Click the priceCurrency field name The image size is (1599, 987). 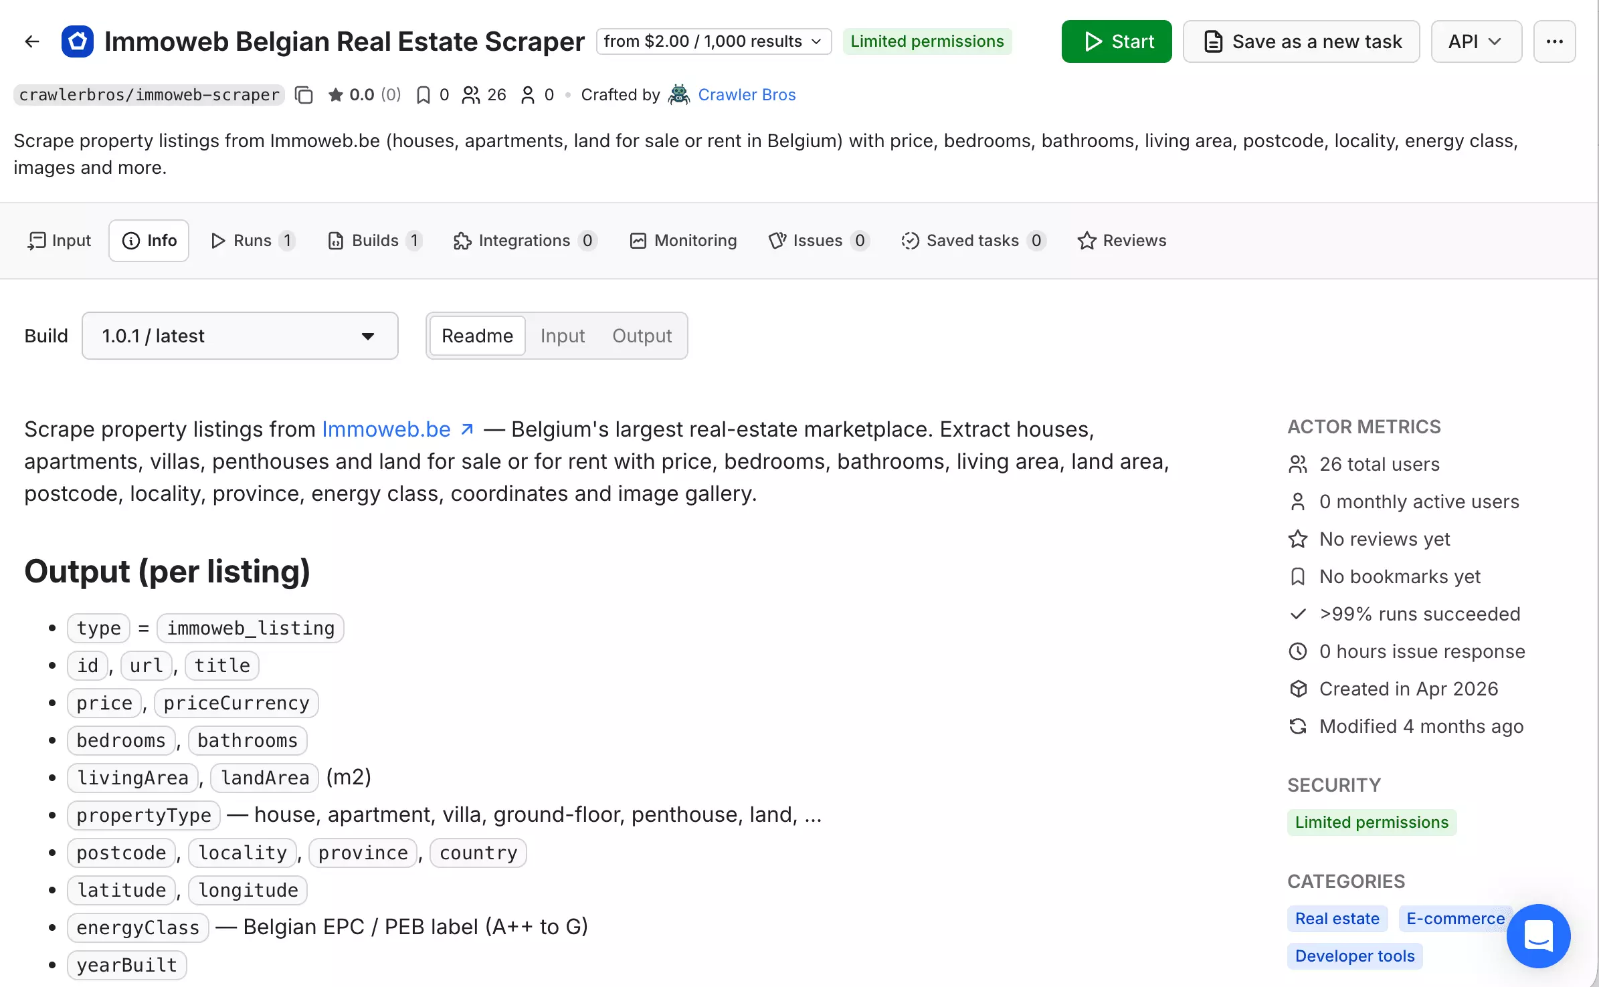pyautogui.click(x=236, y=703)
